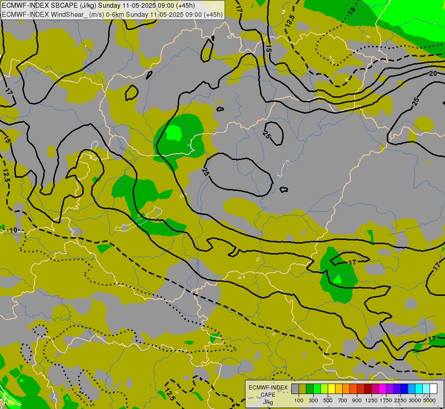Click the magenta legend swatch
The height and width of the screenshot is (409, 445).
click(383, 389)
